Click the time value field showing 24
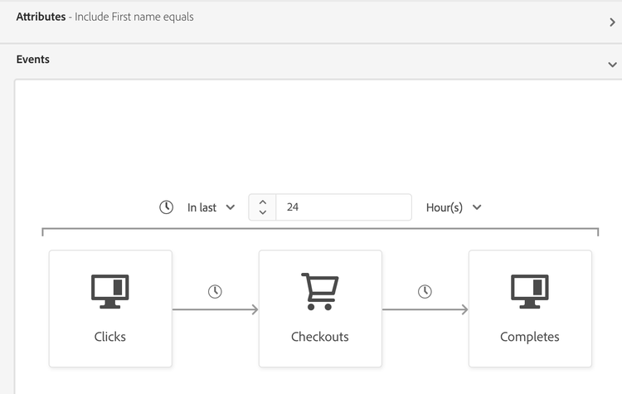Screen dimensions: 622x394 (343, 207)
